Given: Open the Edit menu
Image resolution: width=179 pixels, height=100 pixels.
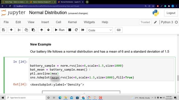Looking at the screenshot, I should coord(18,22).
